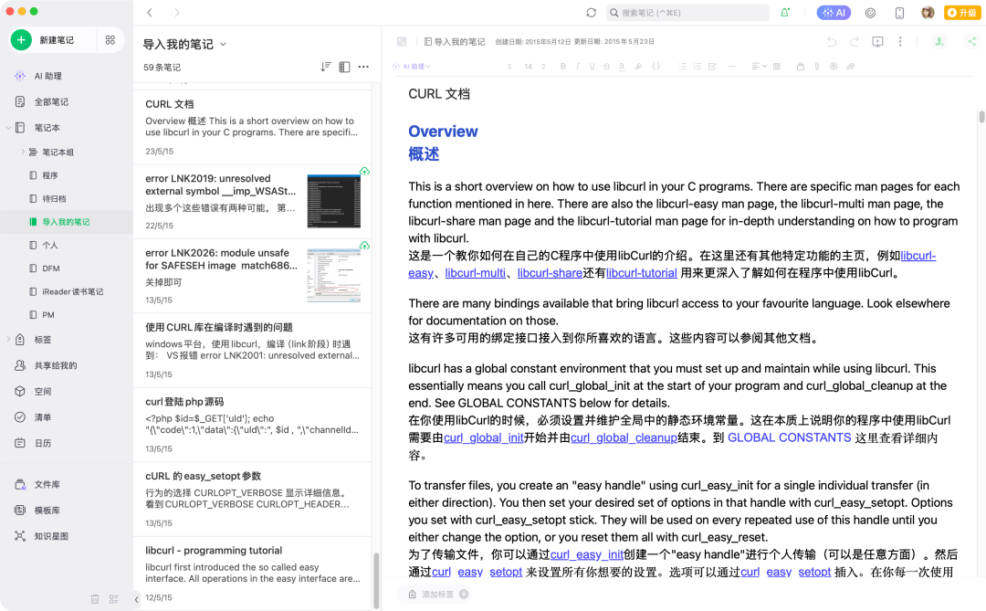Click the 搜索笔记 search field
This screenshot has height=611, width=986.
click(x=687, y=13)
